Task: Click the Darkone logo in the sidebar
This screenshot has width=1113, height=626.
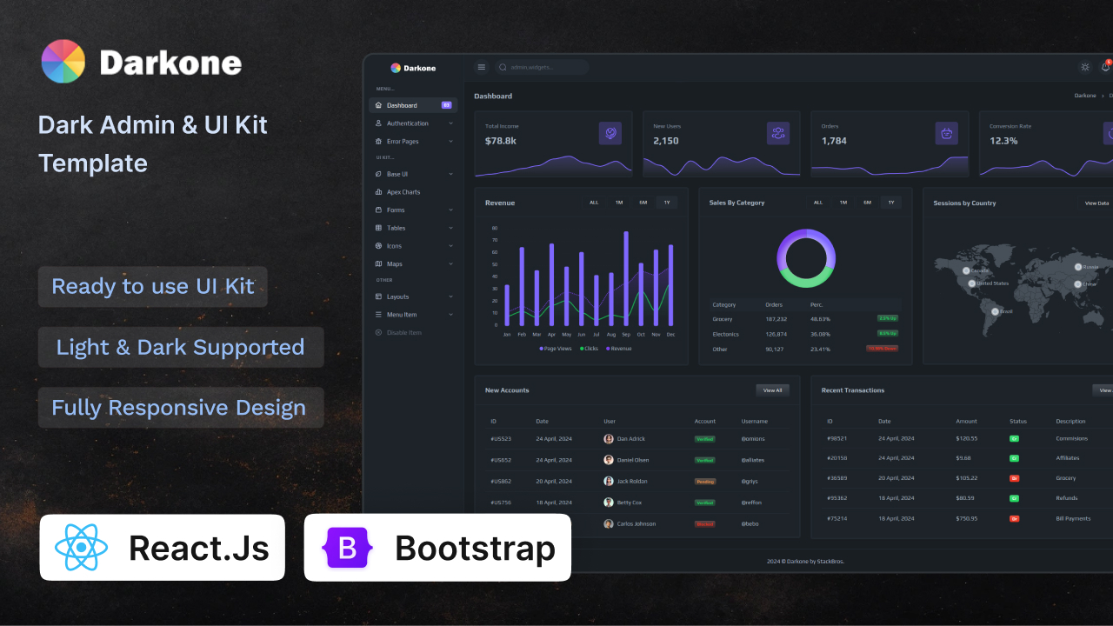Action: point(413,68)
